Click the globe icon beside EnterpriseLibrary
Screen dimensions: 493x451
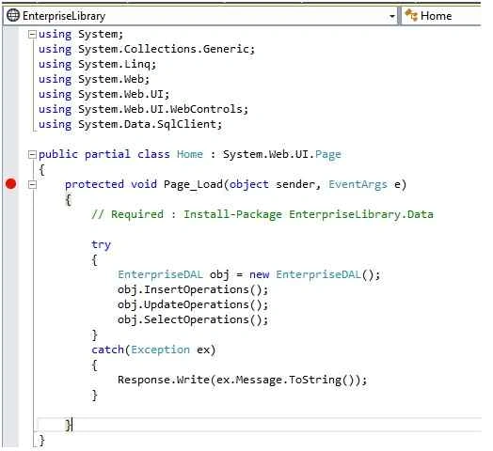pyautogui.click(x=13, y=15)
